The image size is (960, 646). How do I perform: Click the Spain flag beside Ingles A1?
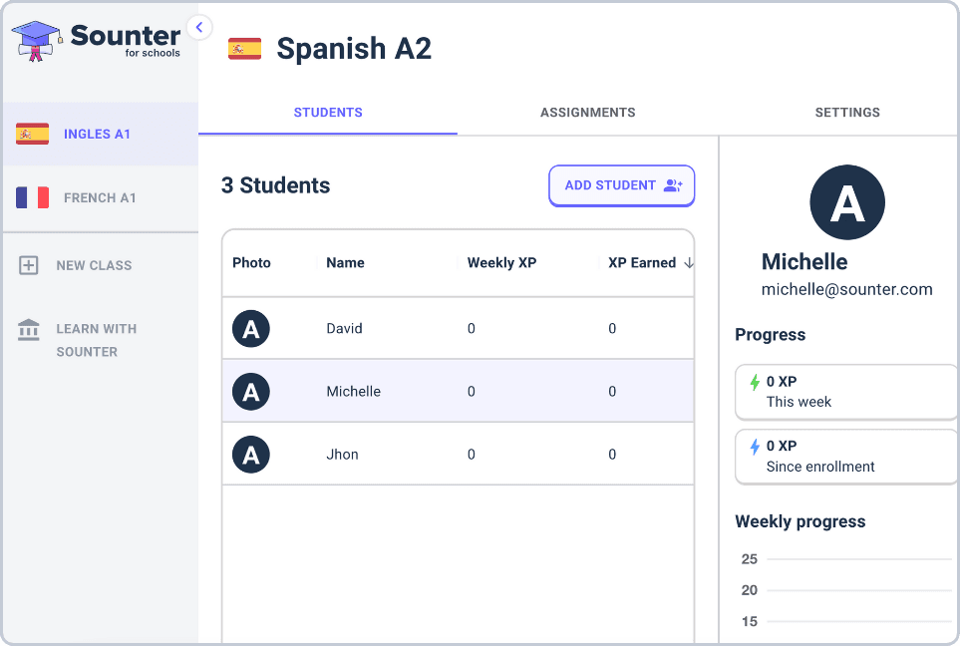33,134
